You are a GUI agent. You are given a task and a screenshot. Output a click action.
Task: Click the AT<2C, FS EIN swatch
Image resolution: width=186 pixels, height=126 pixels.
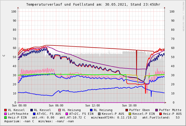point(67,114)
